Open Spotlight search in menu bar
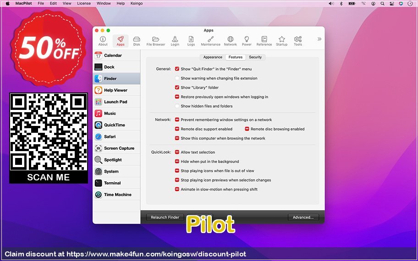 pos(382,4)
